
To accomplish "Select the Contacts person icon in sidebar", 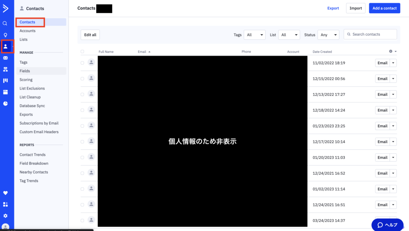I will click(6, 47).
